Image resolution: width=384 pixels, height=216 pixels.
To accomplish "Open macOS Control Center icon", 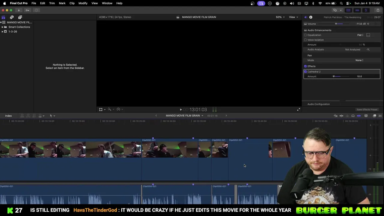I will 348,3.
